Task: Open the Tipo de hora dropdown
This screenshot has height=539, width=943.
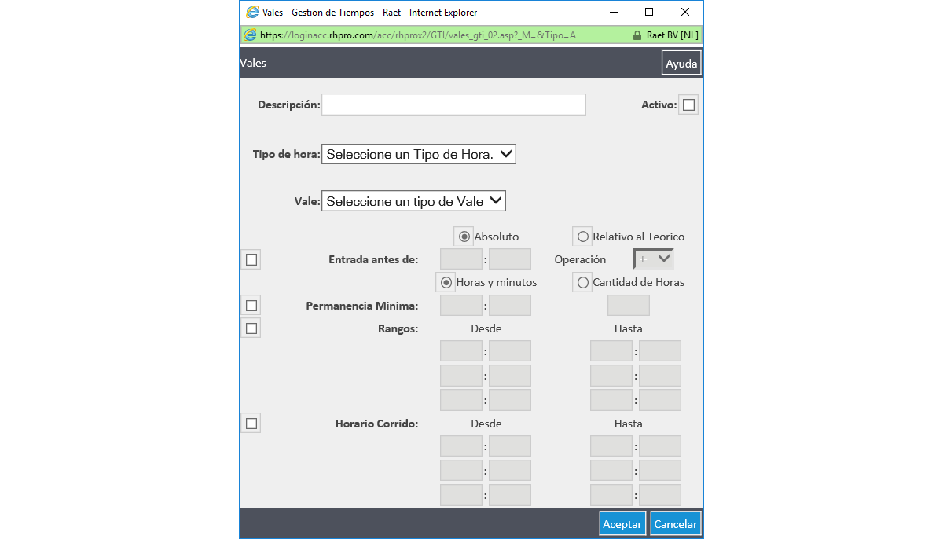Action: click(419, 154)
